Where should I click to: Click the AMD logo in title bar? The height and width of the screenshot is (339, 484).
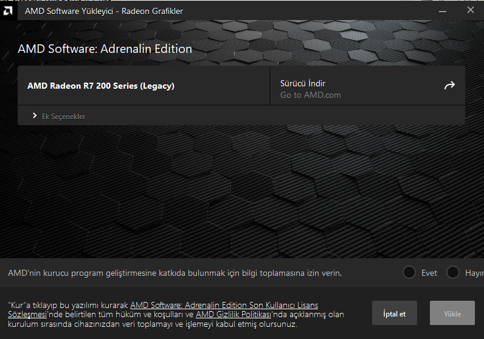(8, 11)
